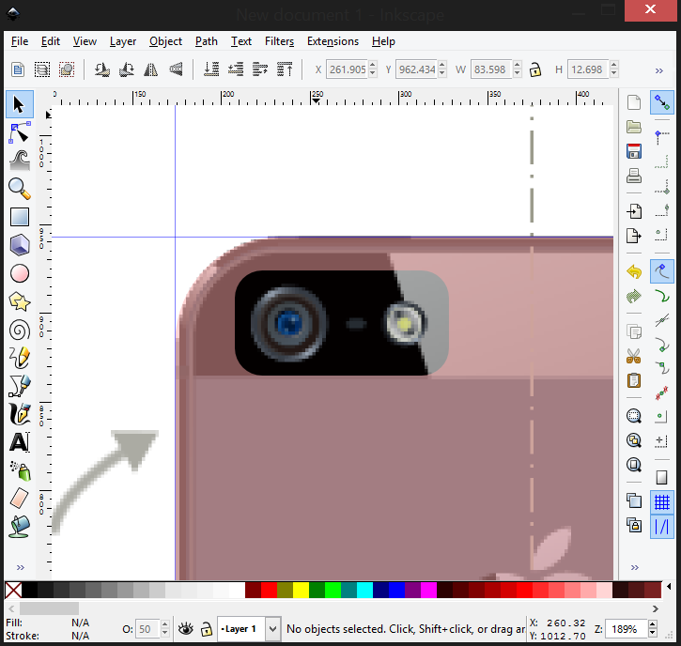Raise selection to top
Screen dimensions: 681x646
point(285,69)
